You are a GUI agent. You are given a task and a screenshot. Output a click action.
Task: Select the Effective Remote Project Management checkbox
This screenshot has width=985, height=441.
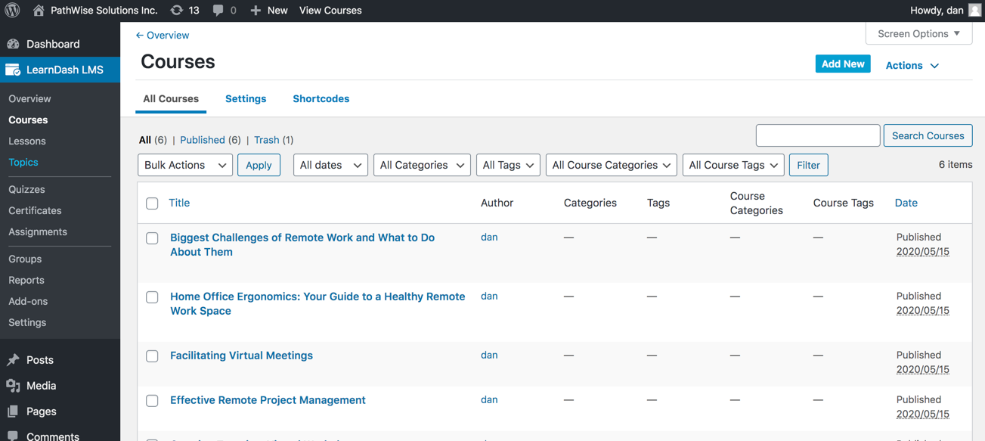tap(152, 401)
